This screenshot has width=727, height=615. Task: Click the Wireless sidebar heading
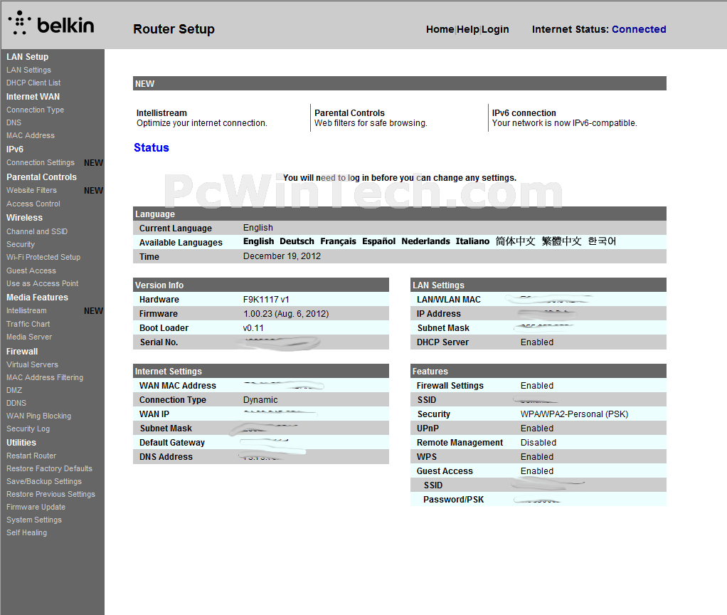[25, 218]
